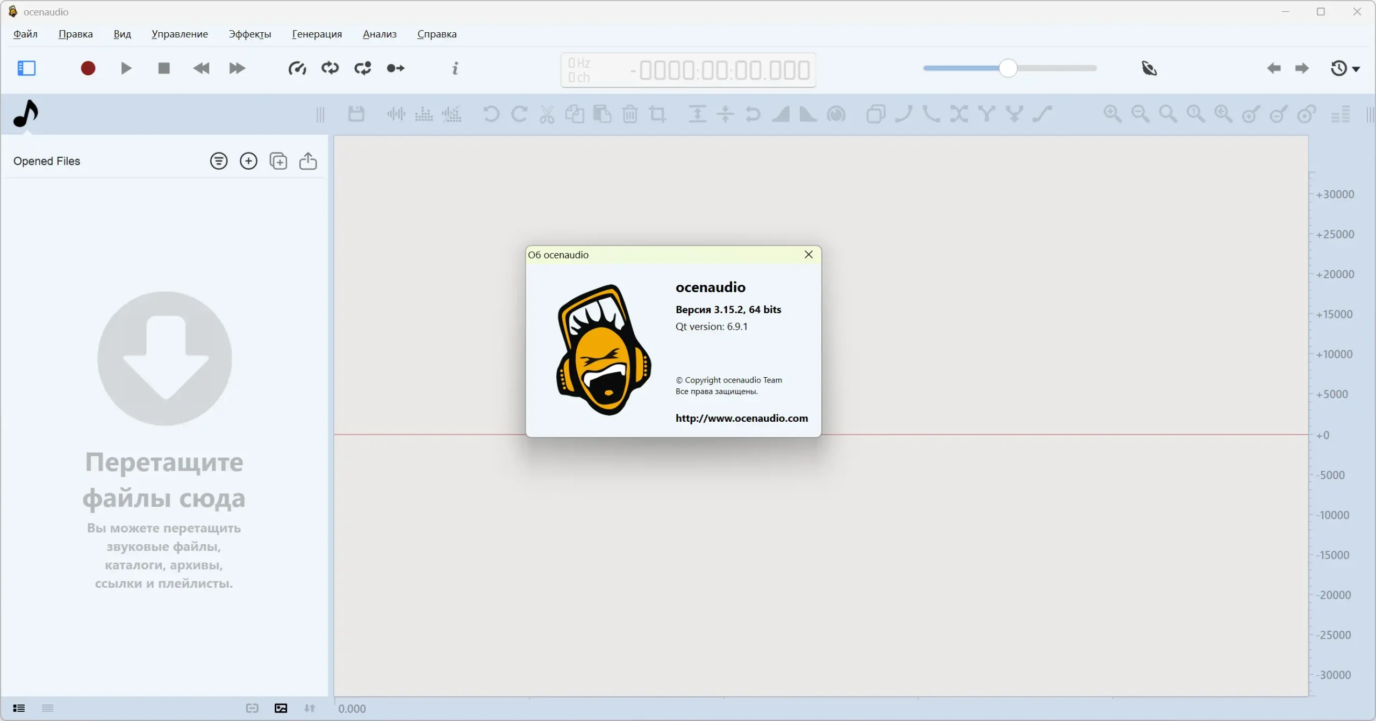Image resolution: width=1376 pixels, height=721 pixels.
Task: Click the add file plus-circle icon
Action: (248, 161)
